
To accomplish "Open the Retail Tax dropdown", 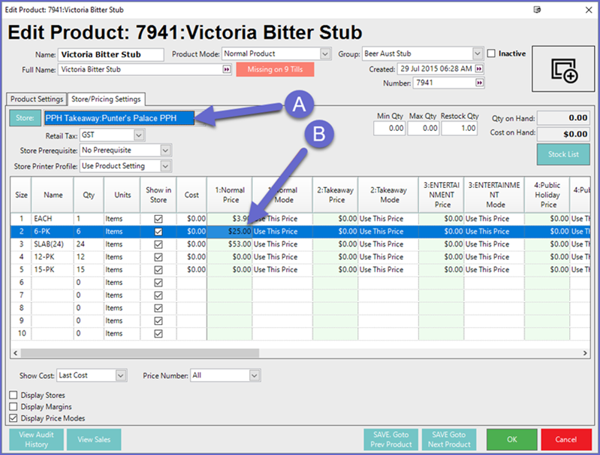I will click(x=139, y=135).
